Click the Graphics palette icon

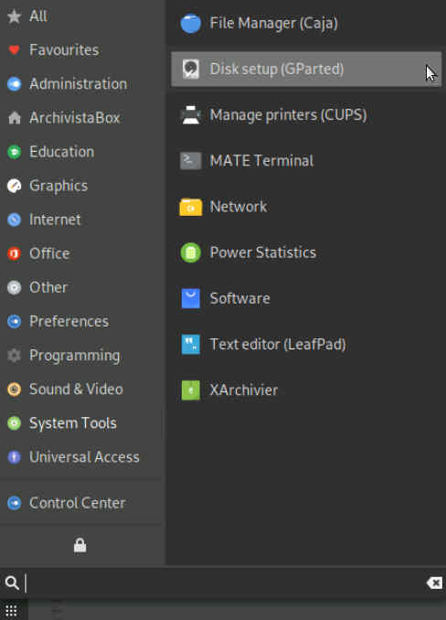tap(15, 186)
